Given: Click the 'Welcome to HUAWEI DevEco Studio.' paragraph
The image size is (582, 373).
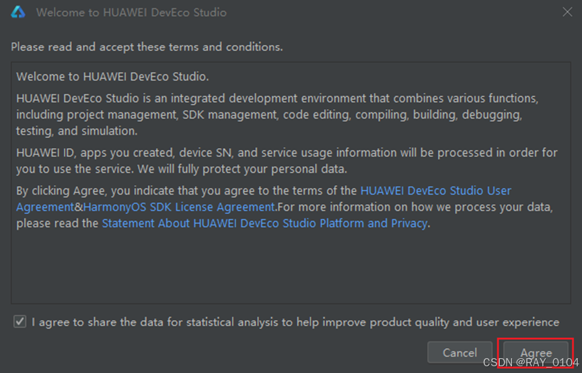Looking at the screenshot, I should (112, 77).
